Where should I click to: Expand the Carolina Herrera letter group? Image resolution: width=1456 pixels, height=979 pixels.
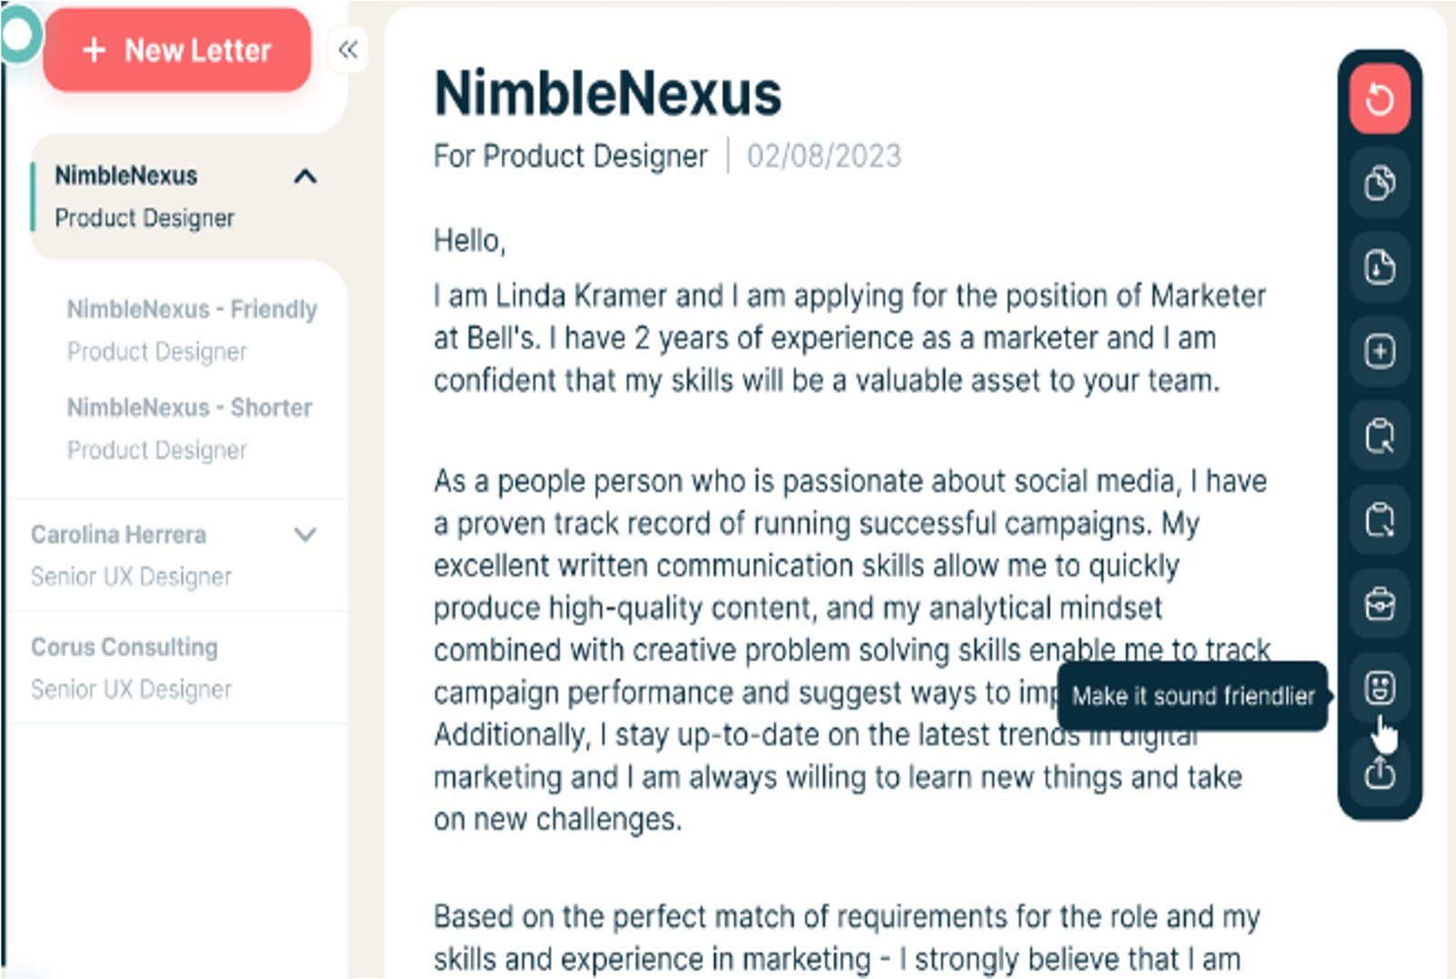[306, 534]
